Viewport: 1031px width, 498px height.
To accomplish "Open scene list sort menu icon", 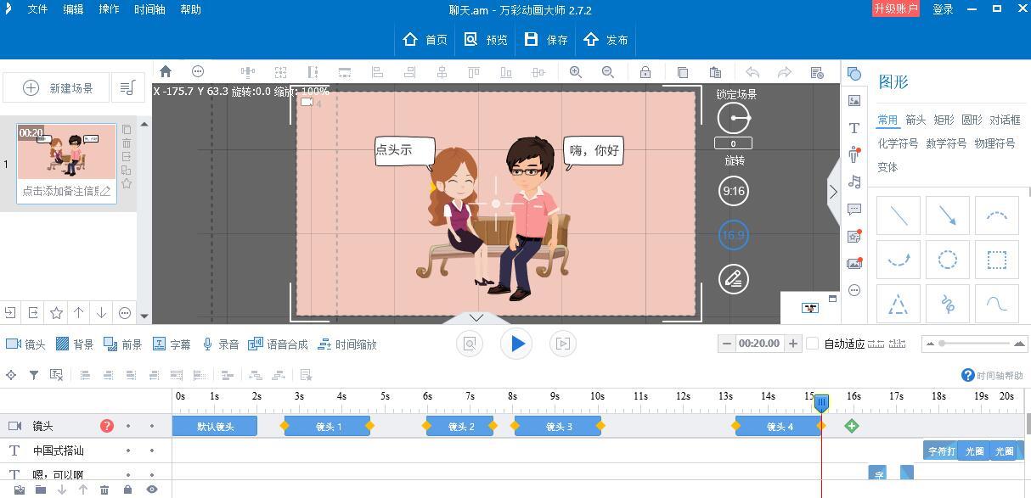I will tap(127, 87).
